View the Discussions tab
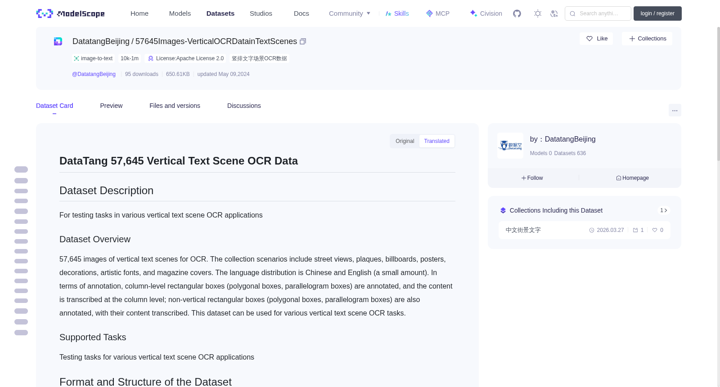 click(244, 106)
